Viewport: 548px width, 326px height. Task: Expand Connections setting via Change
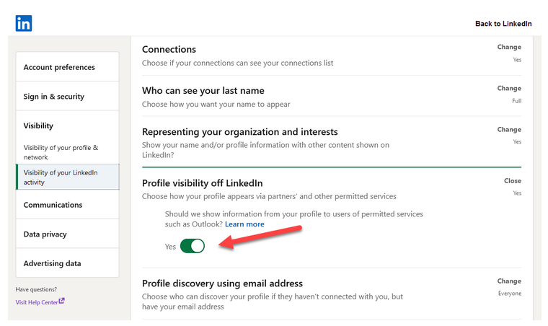509,48
